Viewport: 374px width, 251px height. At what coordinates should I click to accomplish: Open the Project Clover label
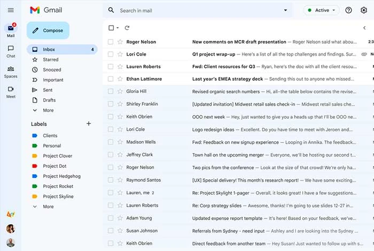coord(58,156)
